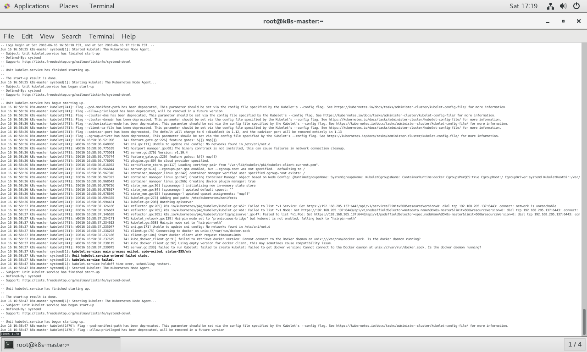Click the terminal icon in taskbar
587x352 pixels.
pyautogui.click(x=9, y=345)
